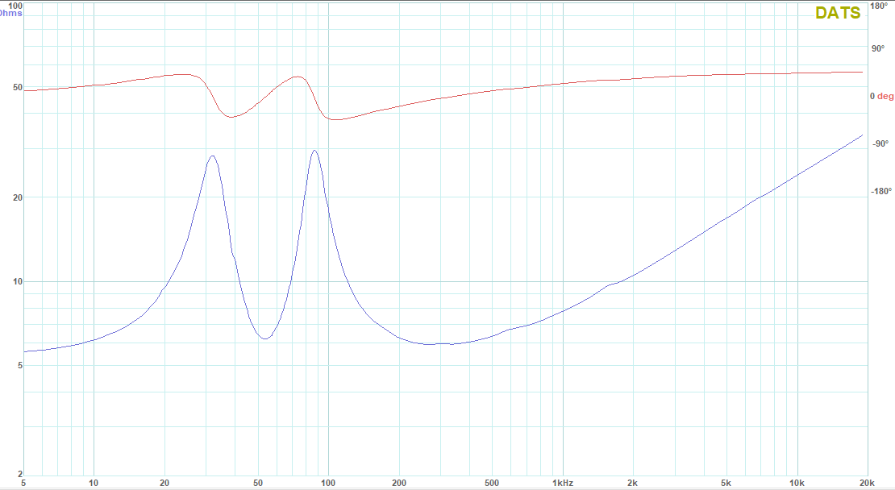
Task: Click the 100 Hz frequency axis label
Action: tap(327, 483)
